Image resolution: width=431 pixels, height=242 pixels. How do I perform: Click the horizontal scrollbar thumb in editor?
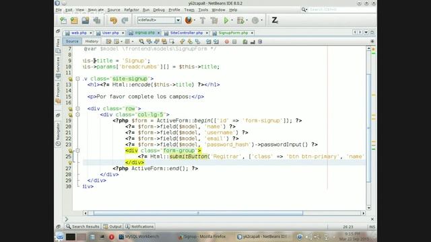(x=198, y=213)
